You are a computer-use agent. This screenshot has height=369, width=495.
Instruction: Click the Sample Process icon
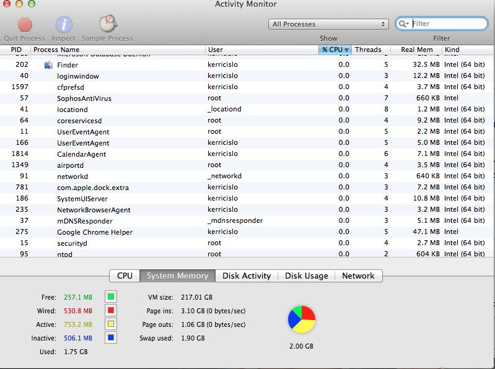pos(108,24)
